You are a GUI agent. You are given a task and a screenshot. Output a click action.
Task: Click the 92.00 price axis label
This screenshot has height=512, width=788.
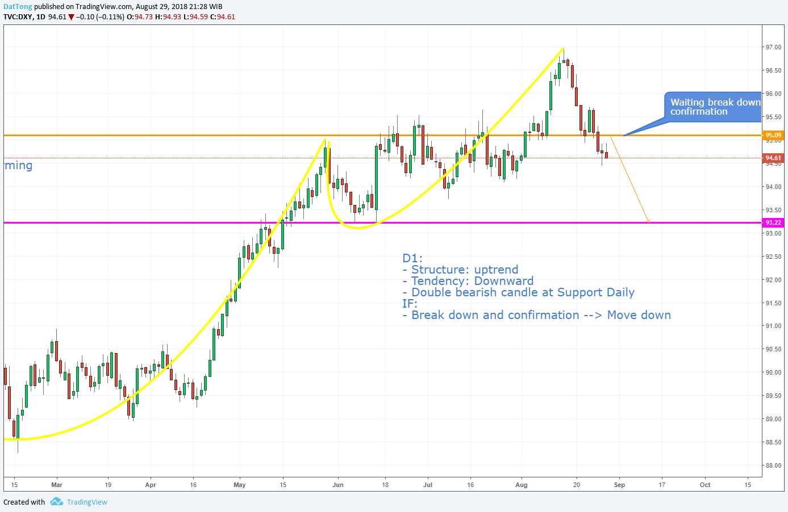773,280
